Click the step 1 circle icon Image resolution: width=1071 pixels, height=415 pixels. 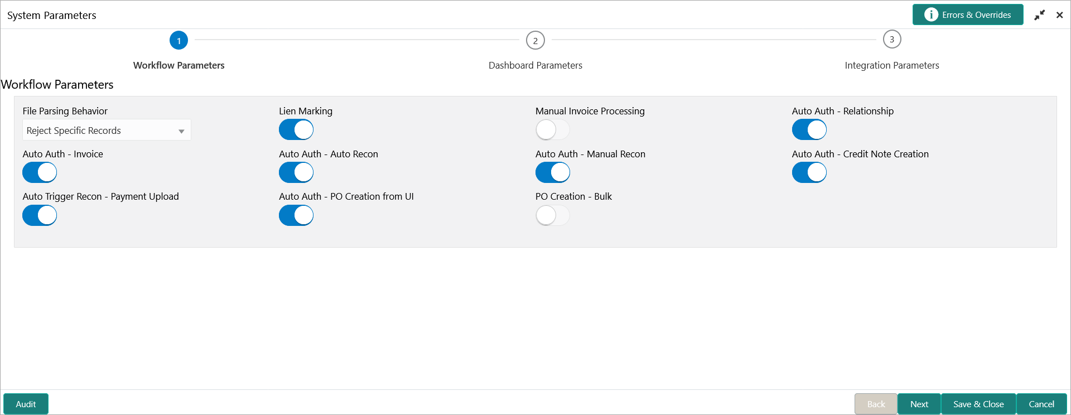point(178,40)
